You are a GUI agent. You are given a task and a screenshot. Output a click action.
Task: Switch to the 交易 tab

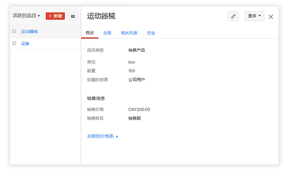[x=107, y=33]
